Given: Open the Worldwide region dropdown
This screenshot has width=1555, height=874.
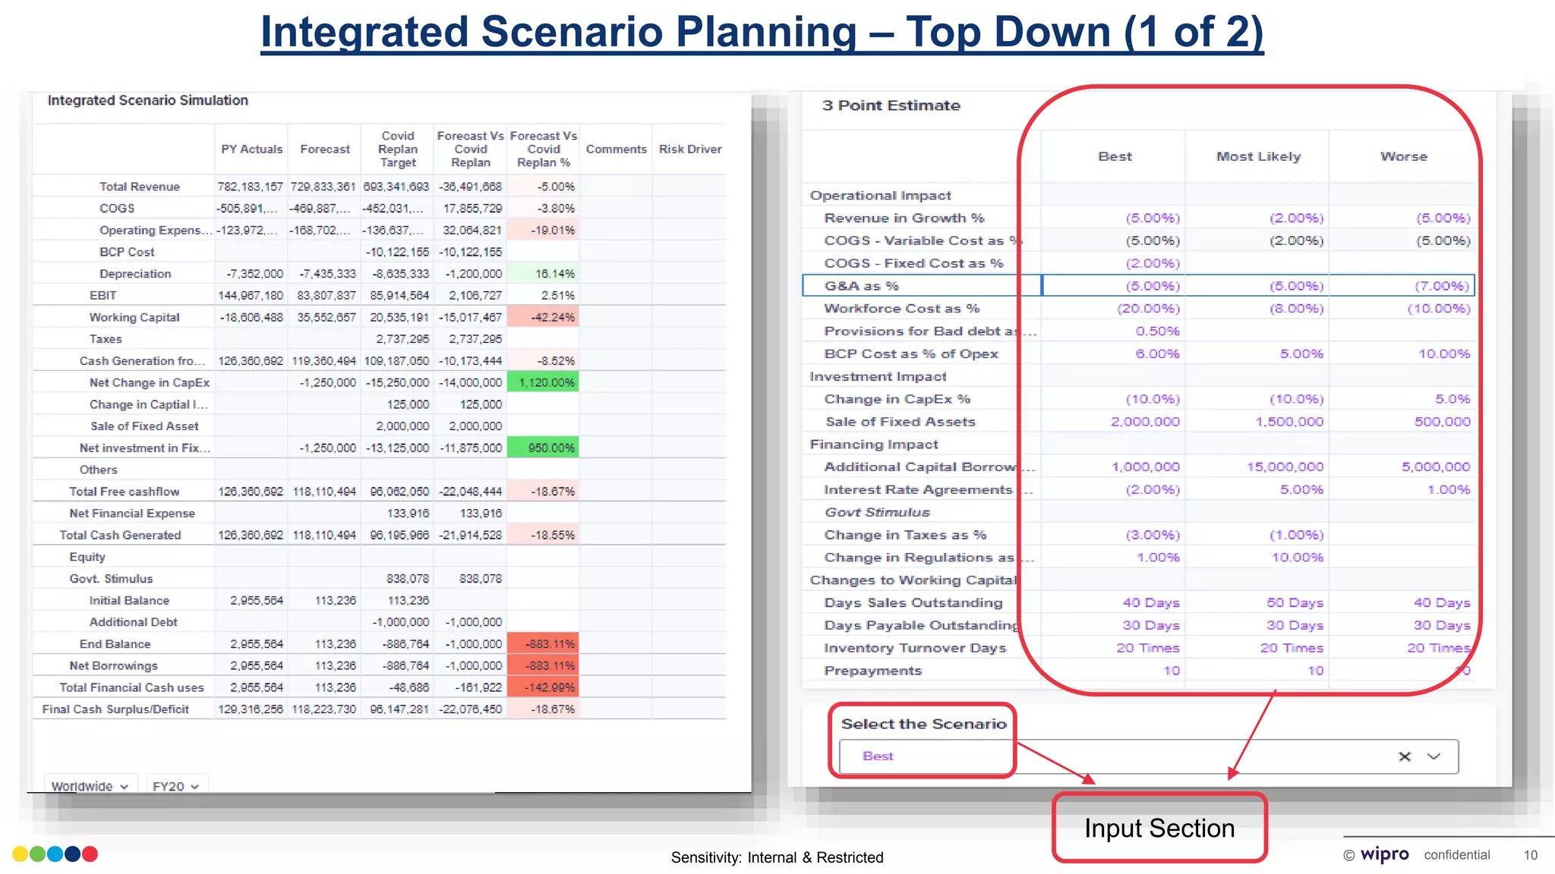Looking at the screenshot, I should (90, 786).
